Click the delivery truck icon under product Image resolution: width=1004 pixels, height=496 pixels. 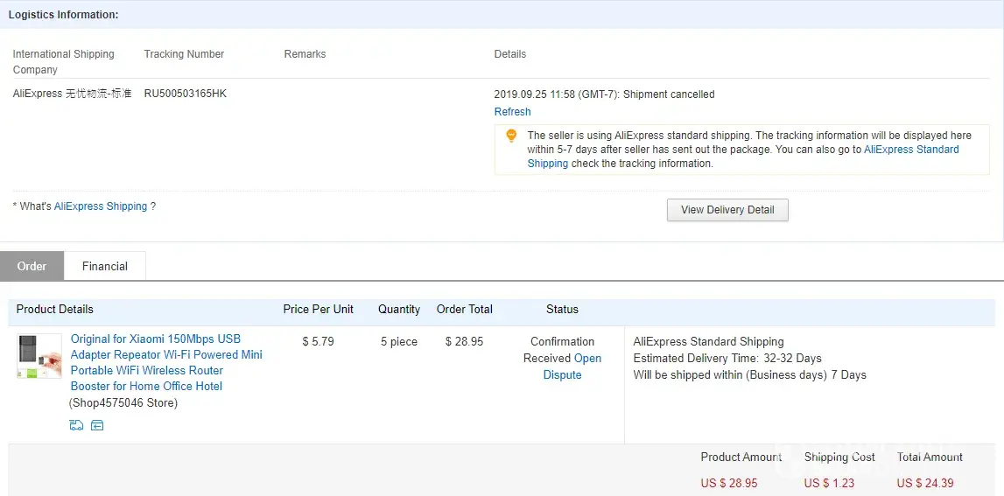coord(76,425)
